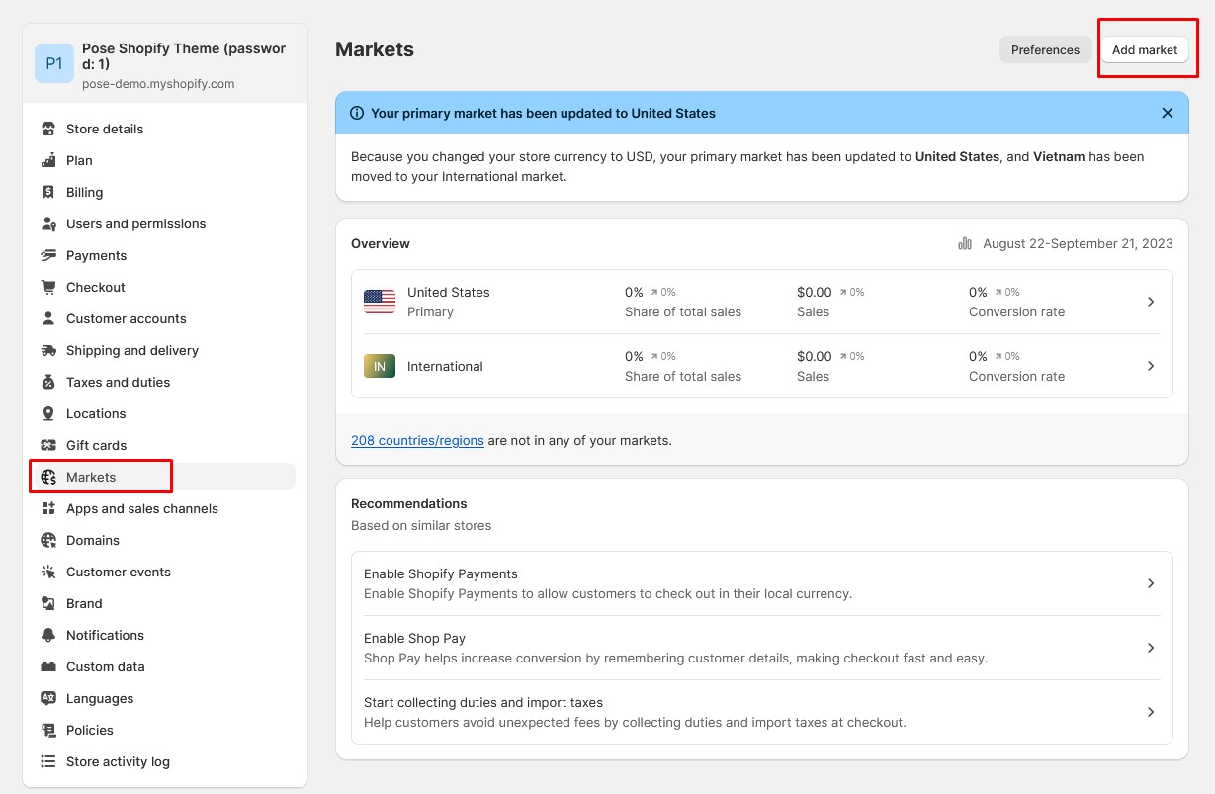Click the Languages translate icon
The image size is (1215, 794).
click(48, 698)
